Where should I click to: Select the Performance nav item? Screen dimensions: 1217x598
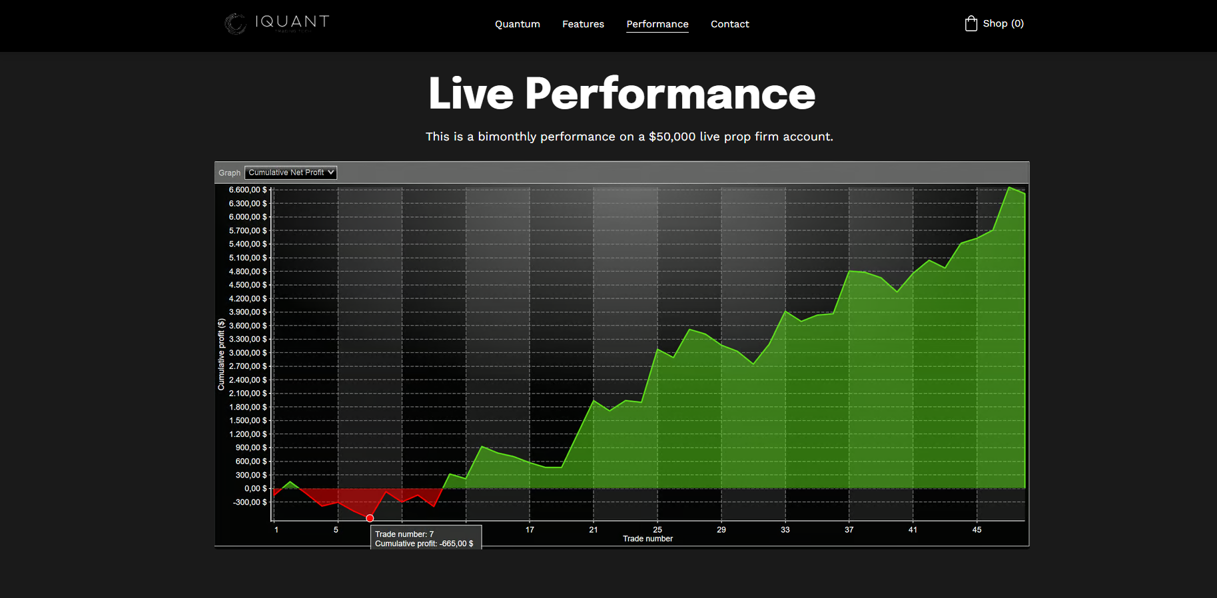[657, 24]
